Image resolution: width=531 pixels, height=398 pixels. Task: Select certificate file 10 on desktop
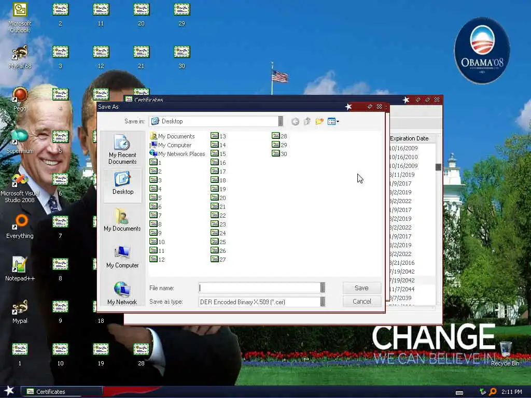(x=60, y=354)
